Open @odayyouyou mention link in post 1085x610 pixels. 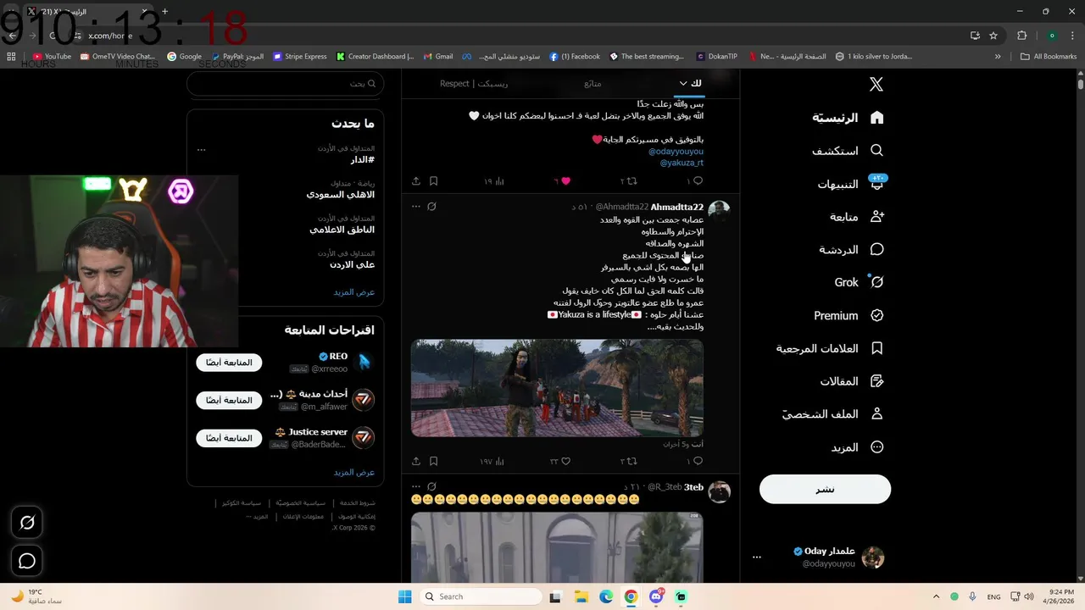[676, 151]
